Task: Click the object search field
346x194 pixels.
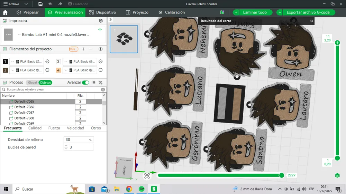Action: point(53,89)
